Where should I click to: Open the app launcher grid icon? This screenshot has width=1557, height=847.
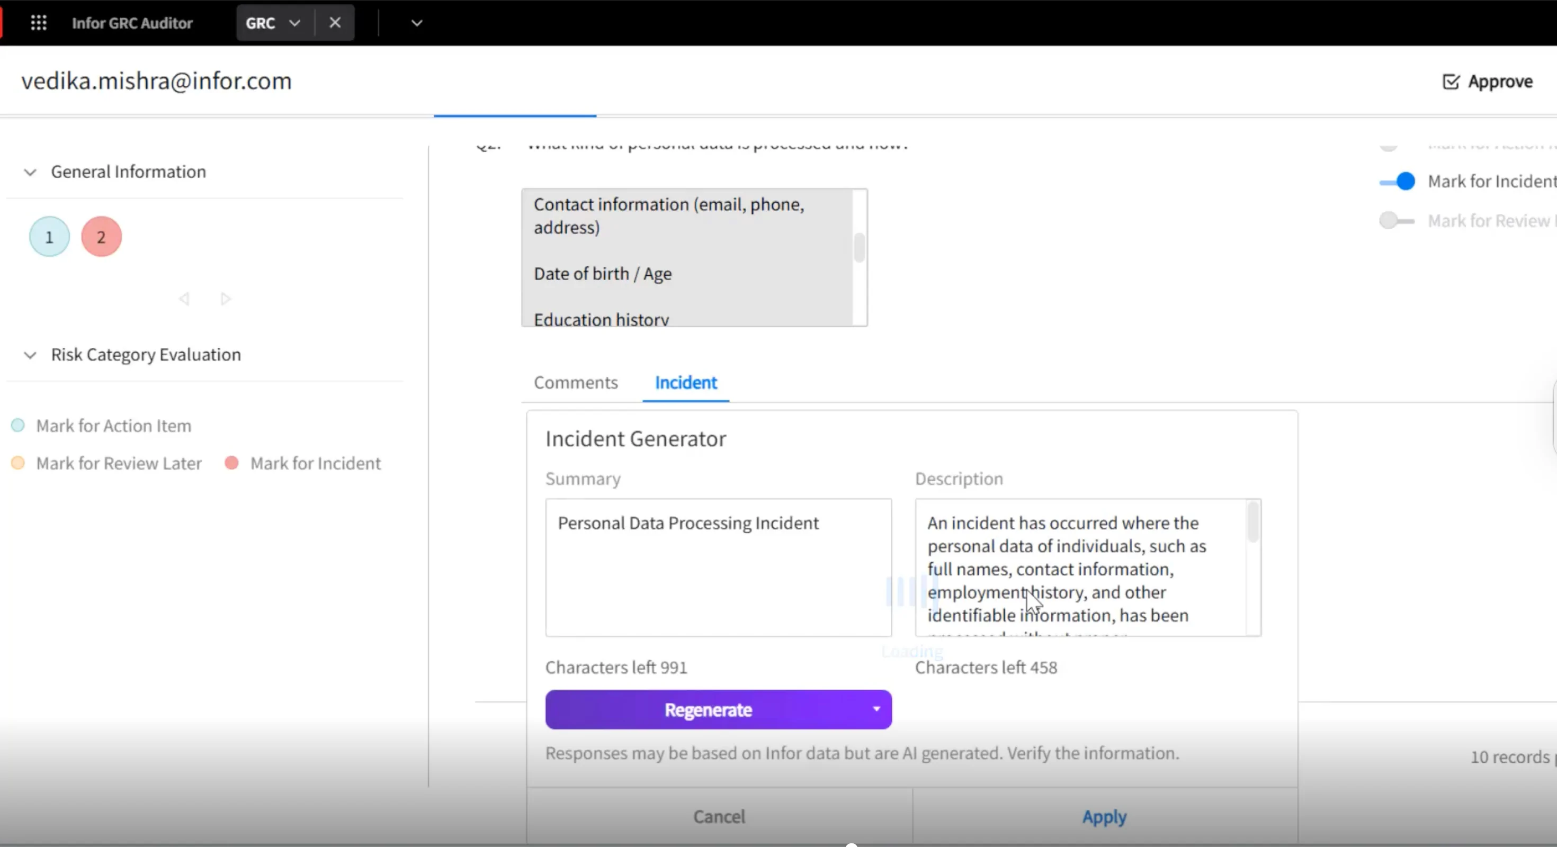(x=38, y=22)
